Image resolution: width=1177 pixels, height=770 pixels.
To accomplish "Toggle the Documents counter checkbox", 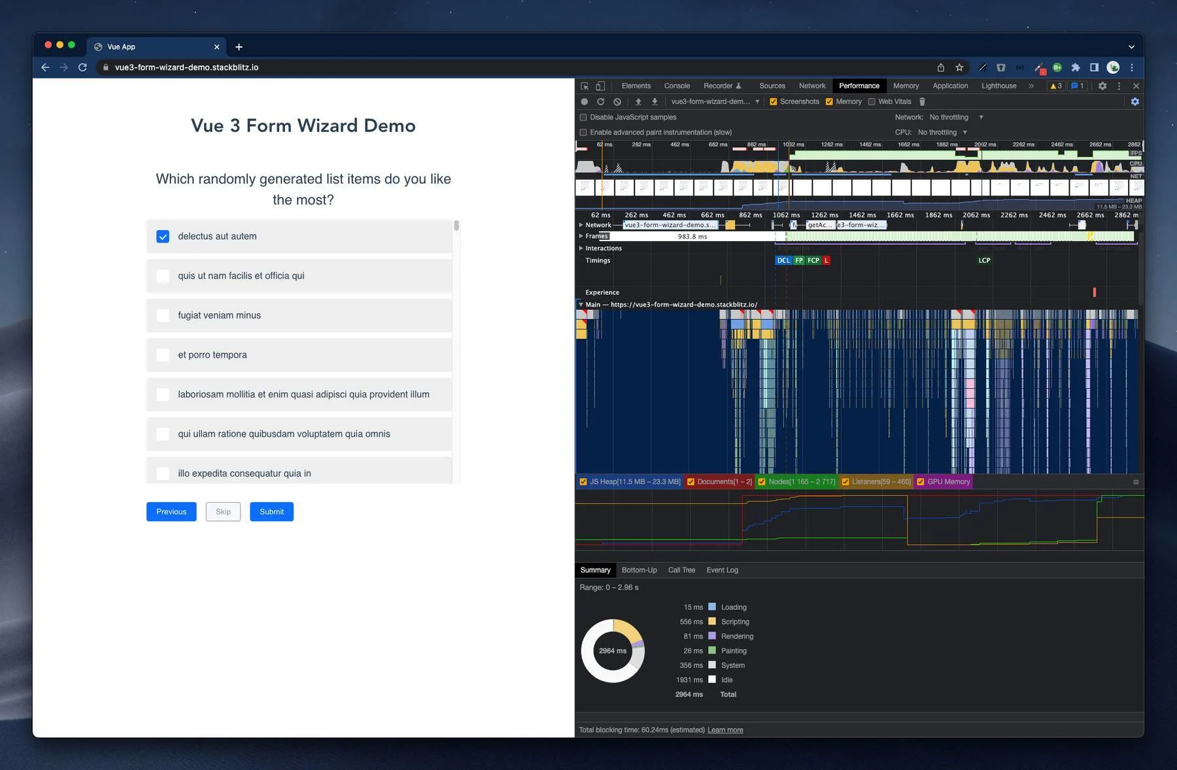I will pyautogui.click(x=691, y=482).
